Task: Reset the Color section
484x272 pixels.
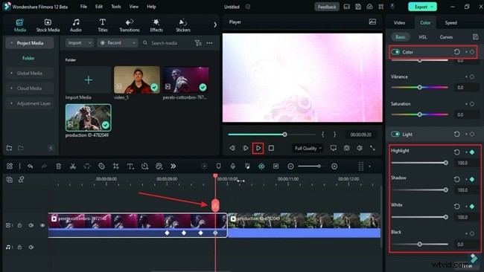Action: pyautogui.click(x=457, y=52)
